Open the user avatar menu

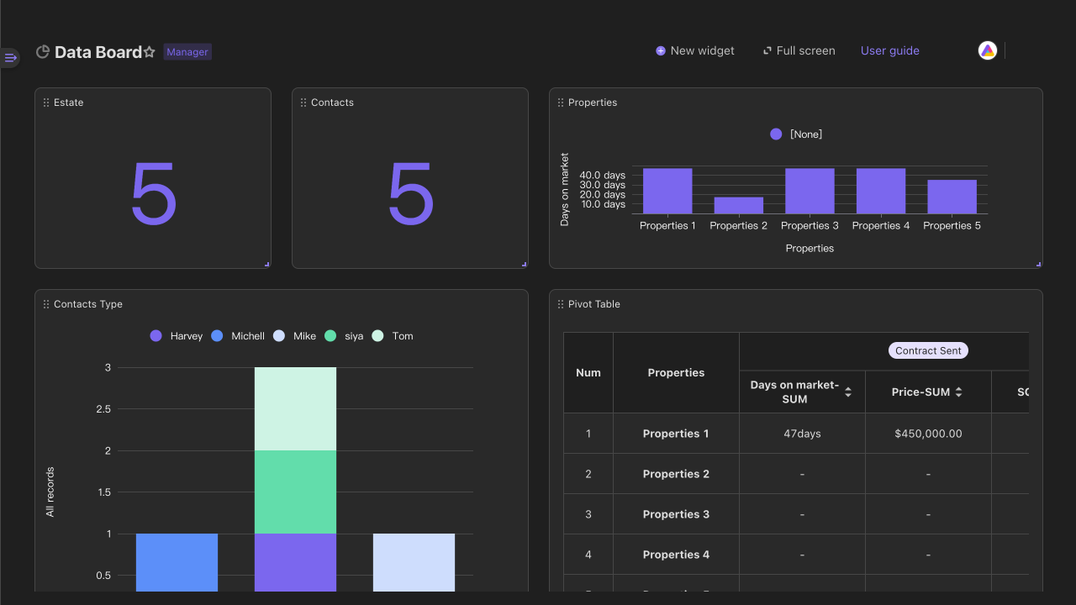[988, 50]
